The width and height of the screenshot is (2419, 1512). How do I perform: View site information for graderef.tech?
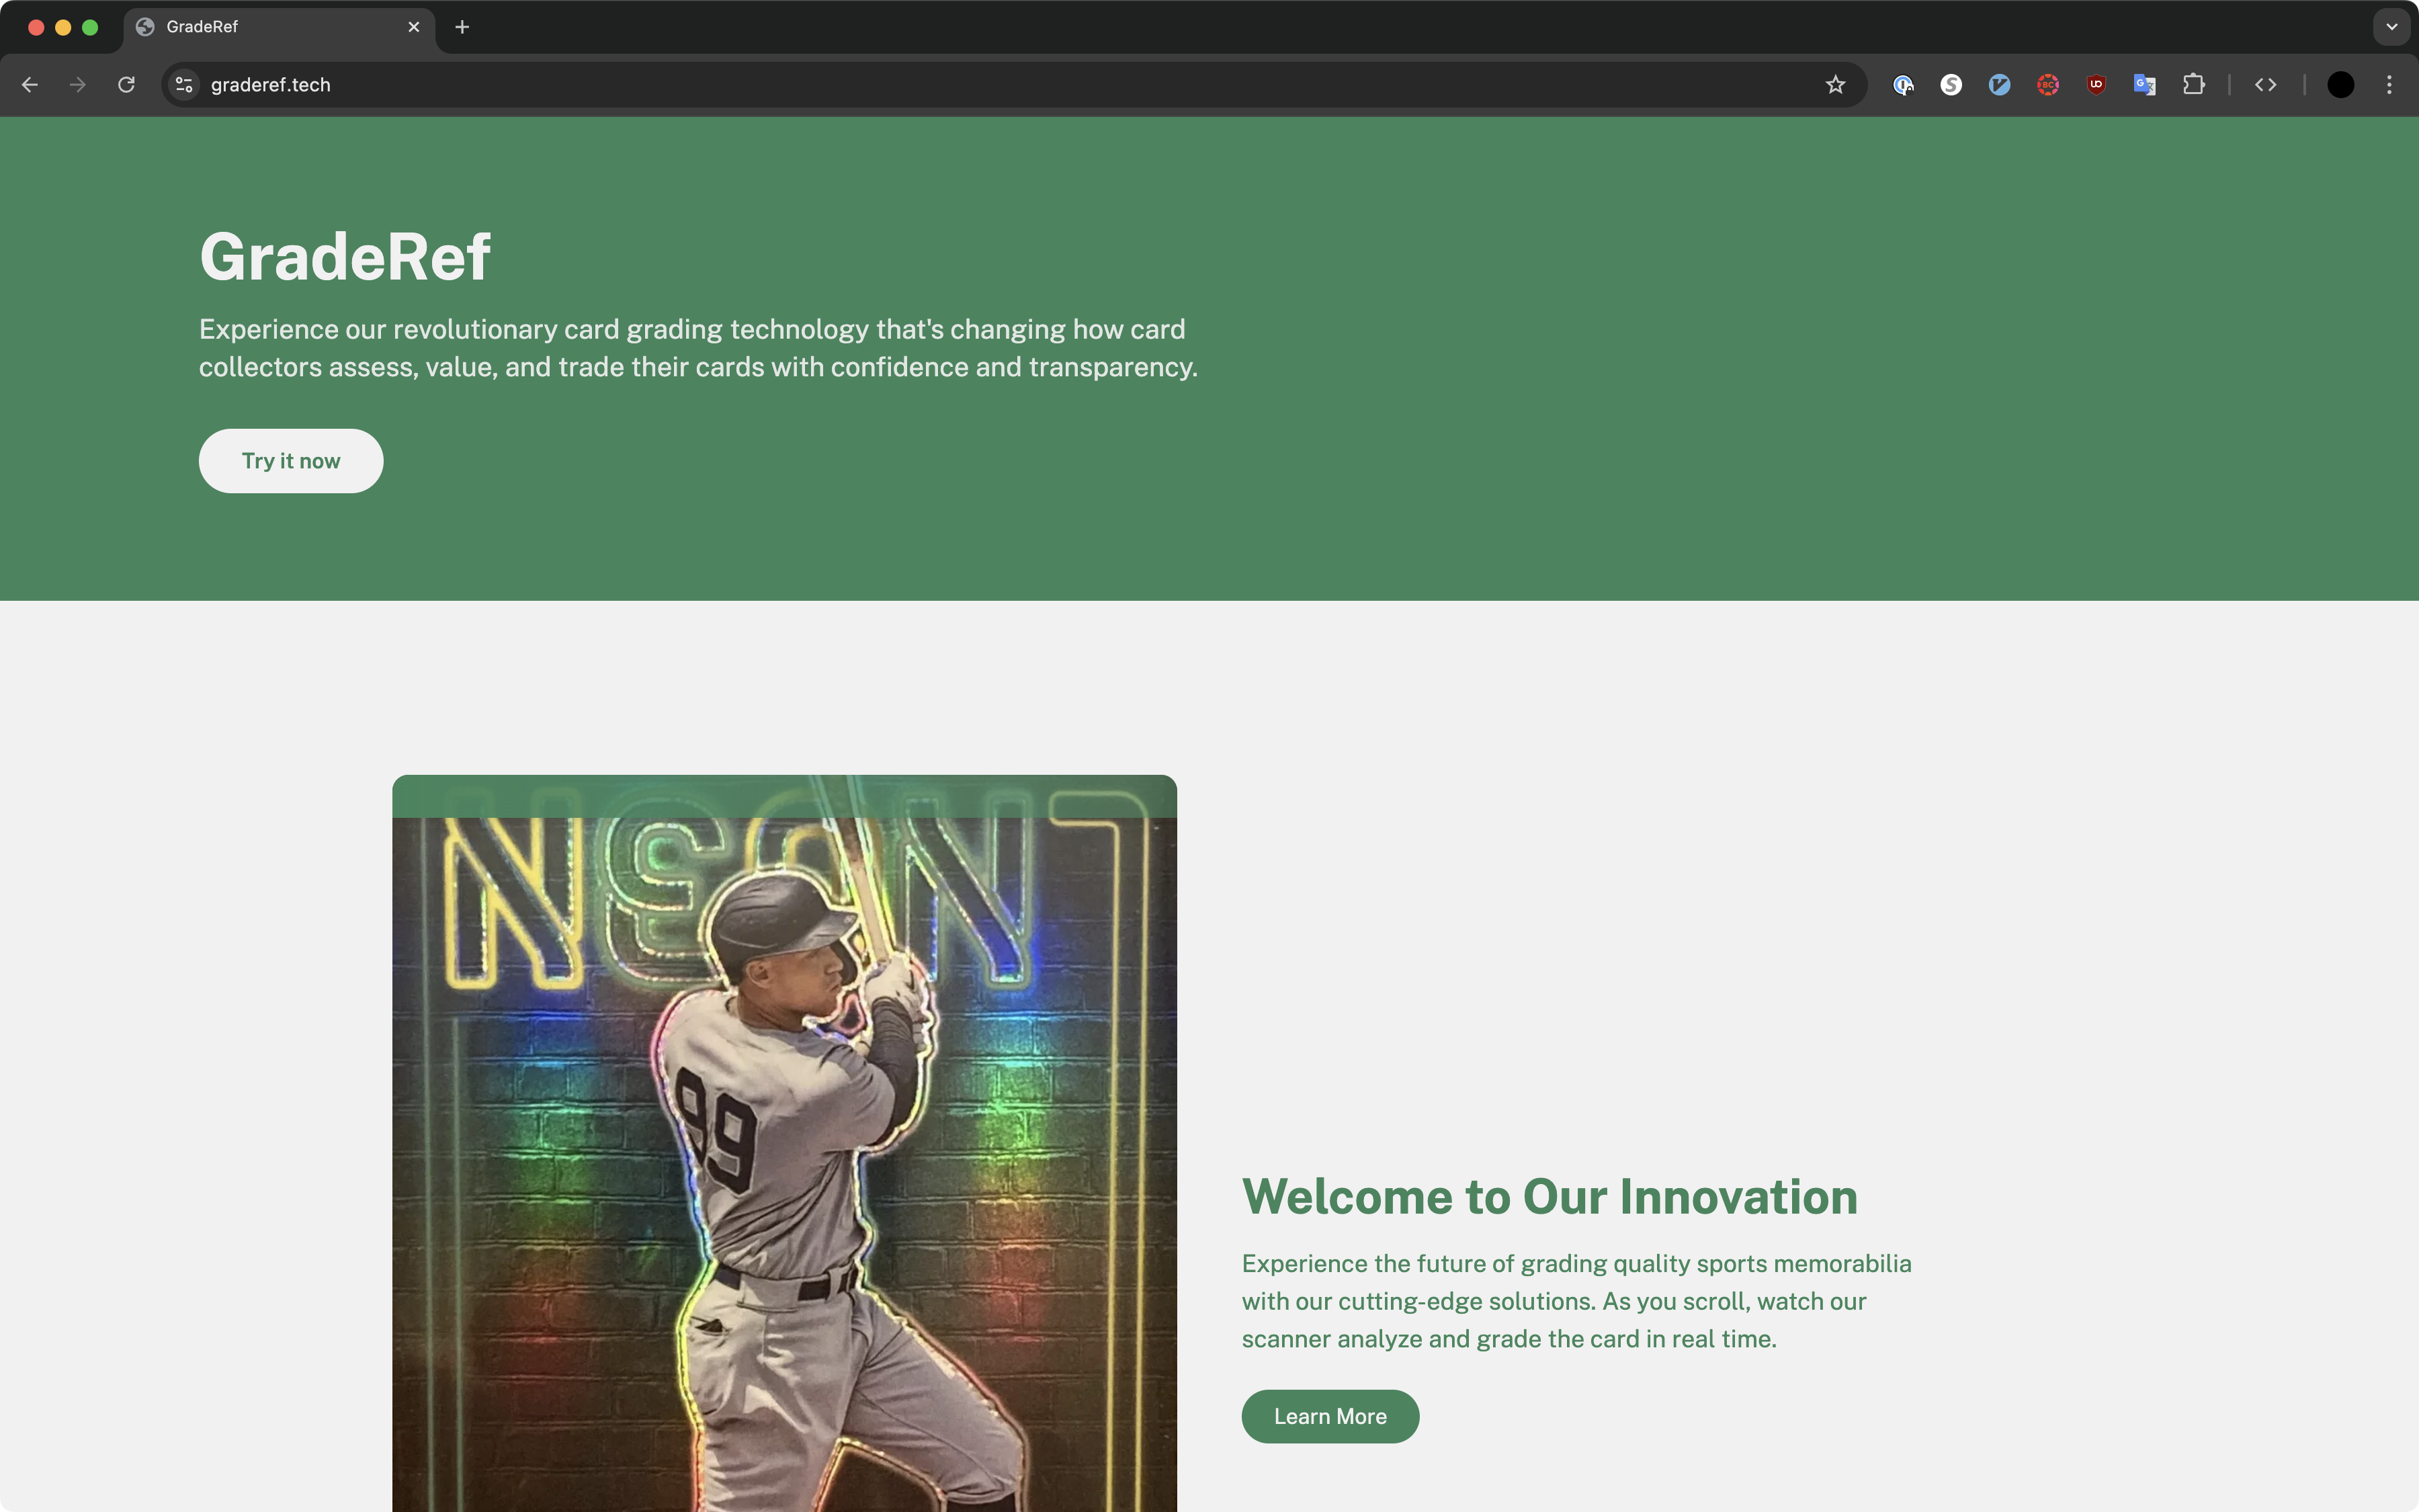[x=184, y=85]
